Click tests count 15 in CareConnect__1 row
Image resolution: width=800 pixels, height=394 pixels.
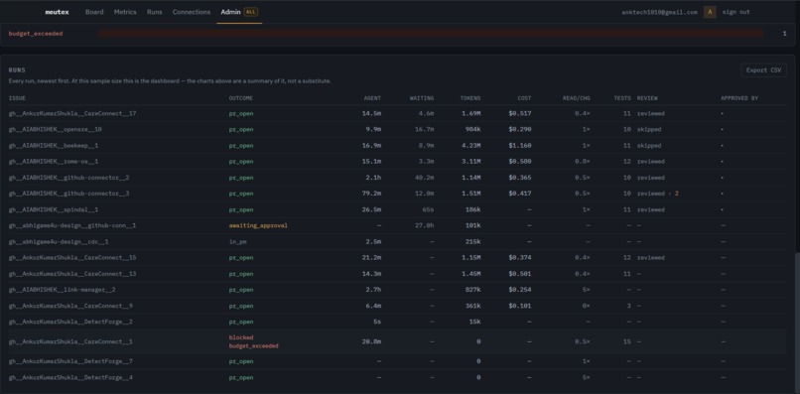tap(627, 342)
